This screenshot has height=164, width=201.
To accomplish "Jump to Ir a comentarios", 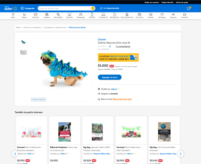I will 123,46.
